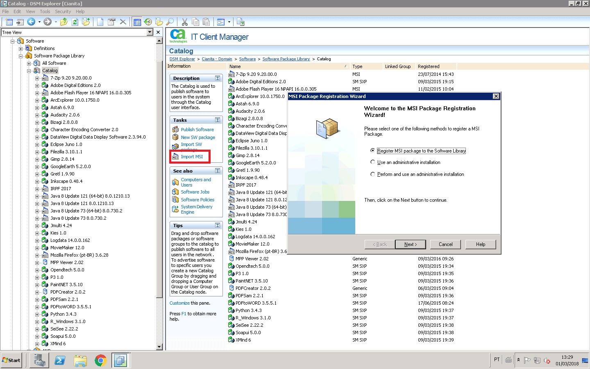Open file explorer from the taskbar
The width and height of the screenshot is (590, 369).
coord(80,360)
